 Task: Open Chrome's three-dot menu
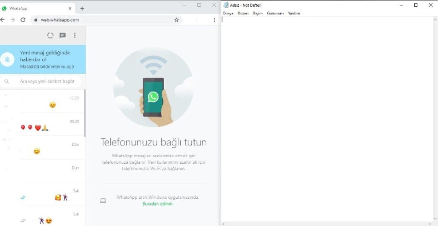[214, 20]
